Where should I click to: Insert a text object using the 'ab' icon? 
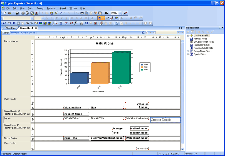[5, 23]
